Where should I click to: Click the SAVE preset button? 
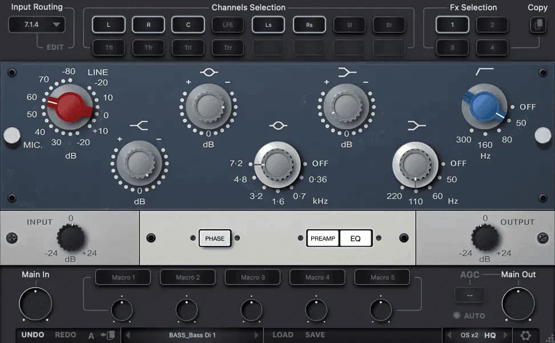(315, 335)
